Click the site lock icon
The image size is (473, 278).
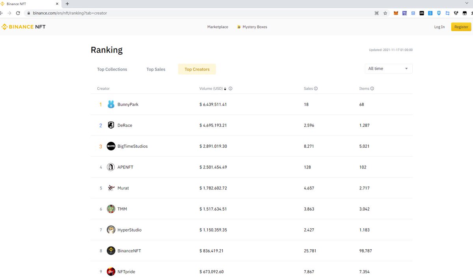coord(28,13)
